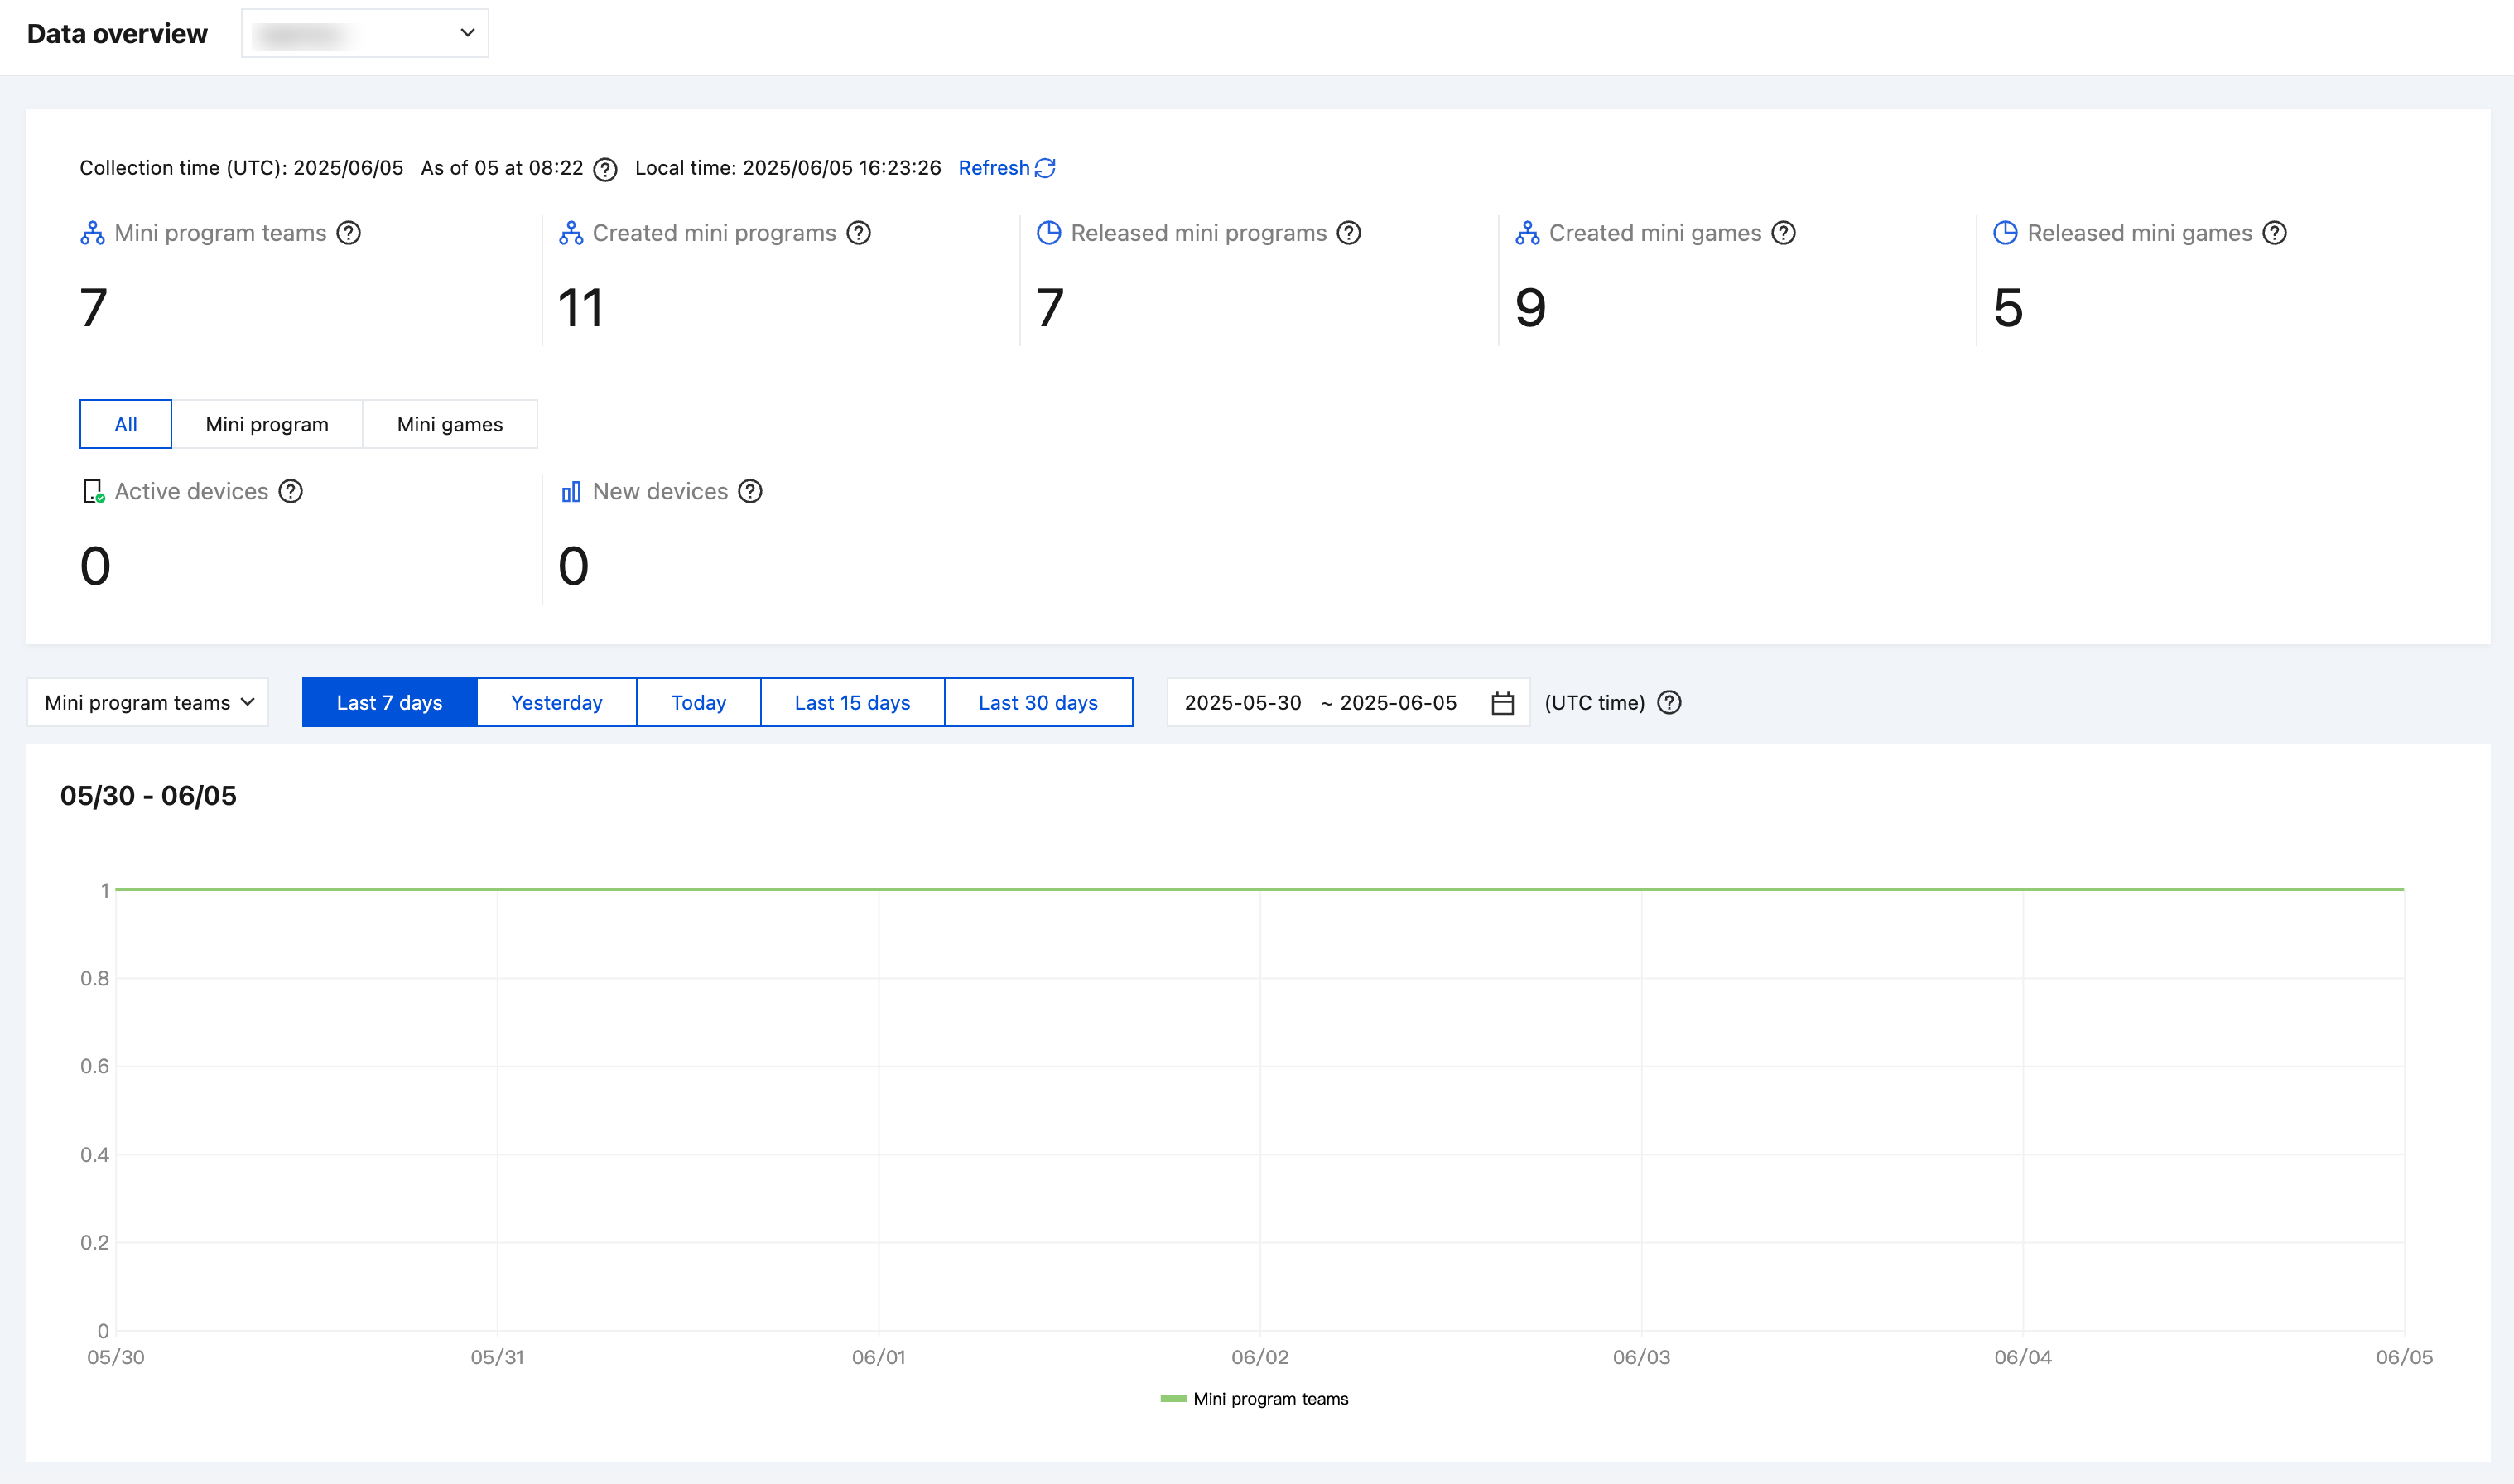Switch filter to Mini program
2514x1484 pixels.
[x=267, y=424]
